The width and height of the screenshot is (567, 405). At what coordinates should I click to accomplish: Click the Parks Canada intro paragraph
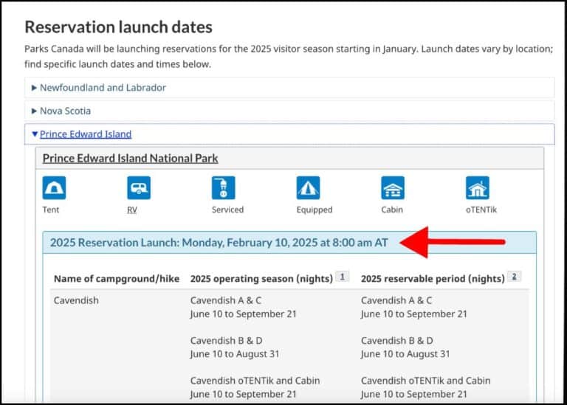point(289,56)
